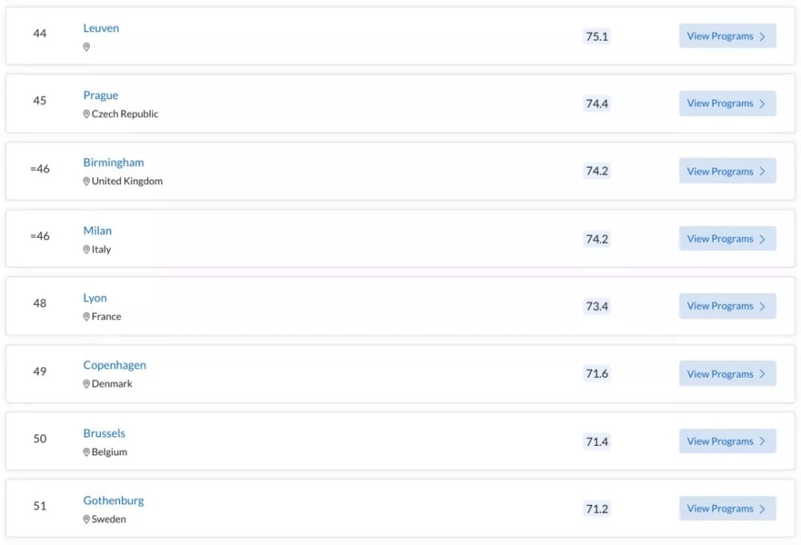
Task: Click chevron on Gothenburg's View Programs button
Action: [x=762, y=509]
